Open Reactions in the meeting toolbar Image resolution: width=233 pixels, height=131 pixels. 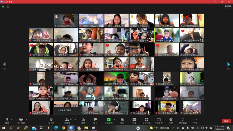(x=171, y=121)
